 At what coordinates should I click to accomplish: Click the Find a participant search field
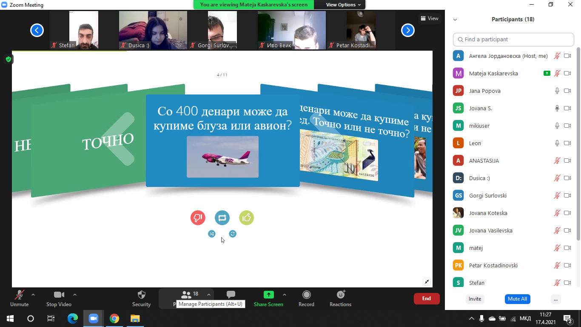point(513,40)
